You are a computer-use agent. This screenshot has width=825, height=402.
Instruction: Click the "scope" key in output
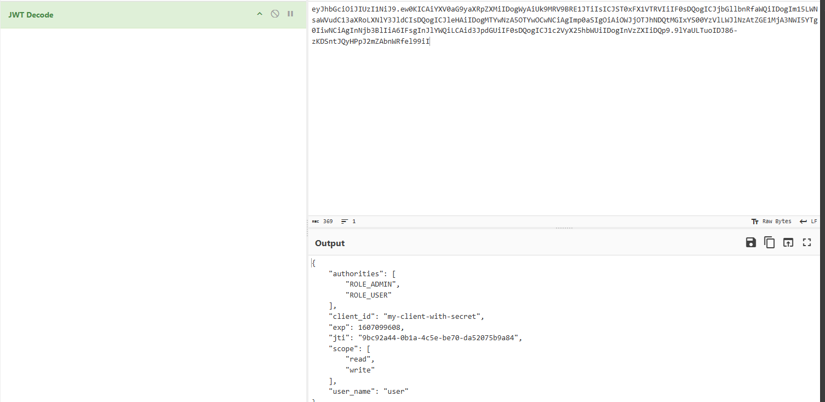tap(343, 348)
